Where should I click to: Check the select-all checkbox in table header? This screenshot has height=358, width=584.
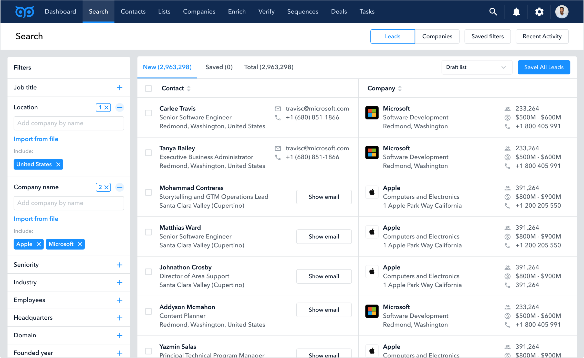(148, 88)
